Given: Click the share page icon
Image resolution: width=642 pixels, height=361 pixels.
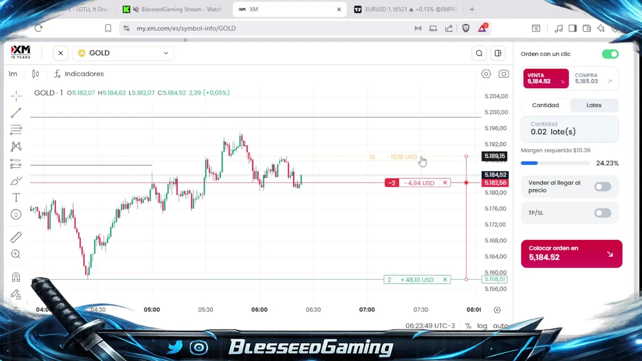Looking at the screenshot, I should click(x=449, y=28).
